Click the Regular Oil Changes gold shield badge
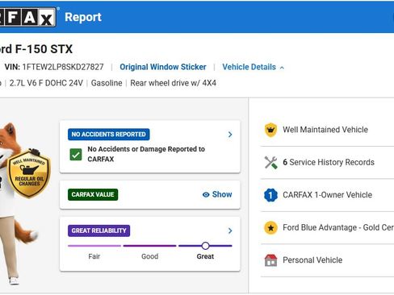Screen dimensions: 394x295 (x=29, y=173)
